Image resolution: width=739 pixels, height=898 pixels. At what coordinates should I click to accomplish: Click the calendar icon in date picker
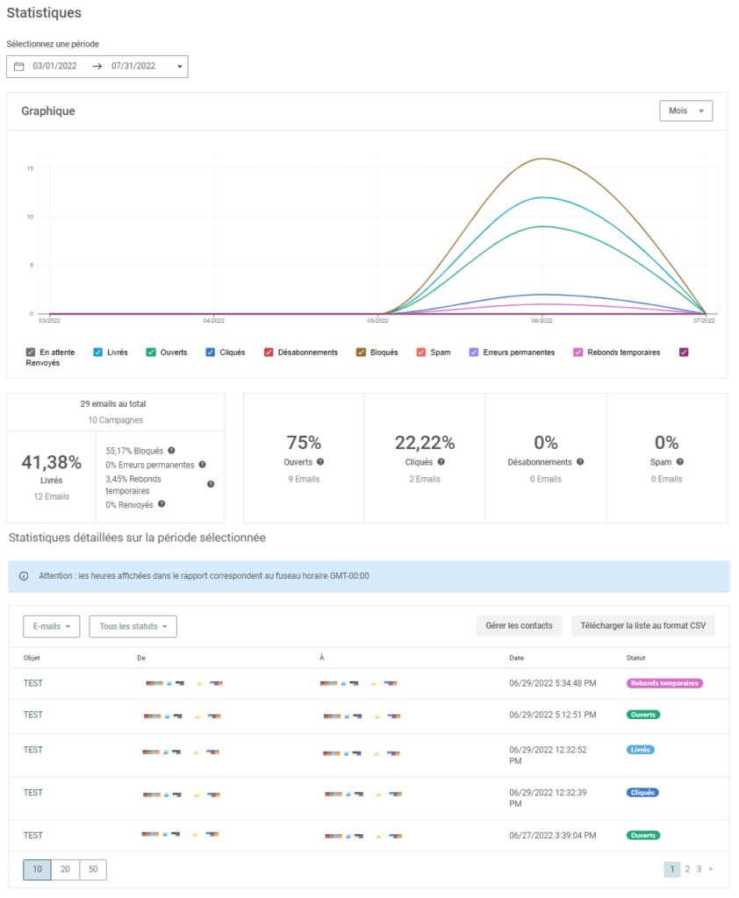(19, 67)
